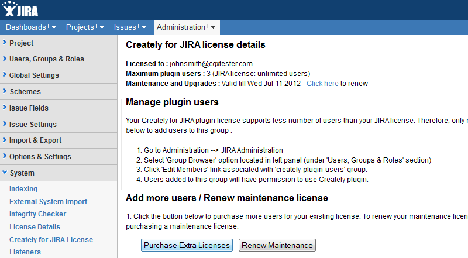Image resolution: width=468 pixels, height=258 pixels.
Task: Open License Details link
Action: coord(35,227)
